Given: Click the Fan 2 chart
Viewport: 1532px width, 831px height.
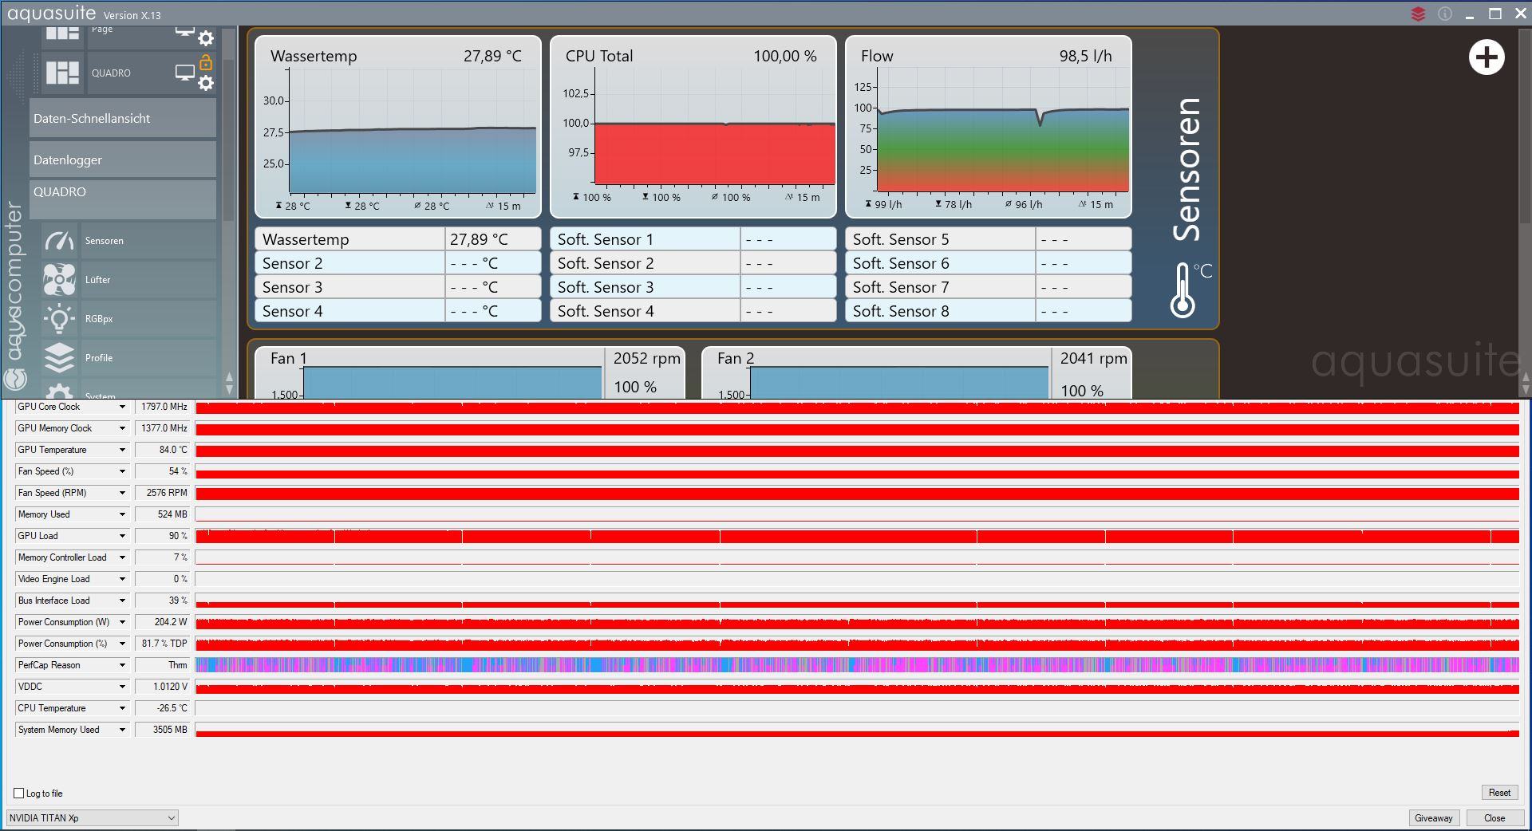Looking at the screenshot, I should 898,381.
